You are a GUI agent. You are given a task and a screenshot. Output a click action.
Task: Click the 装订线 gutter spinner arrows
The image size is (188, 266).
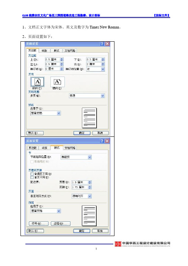[x=62, y=69]
